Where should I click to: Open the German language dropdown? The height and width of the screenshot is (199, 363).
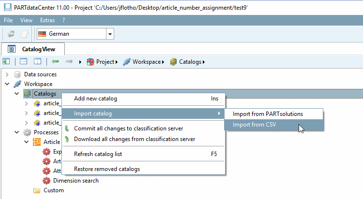tap(110, 34)
